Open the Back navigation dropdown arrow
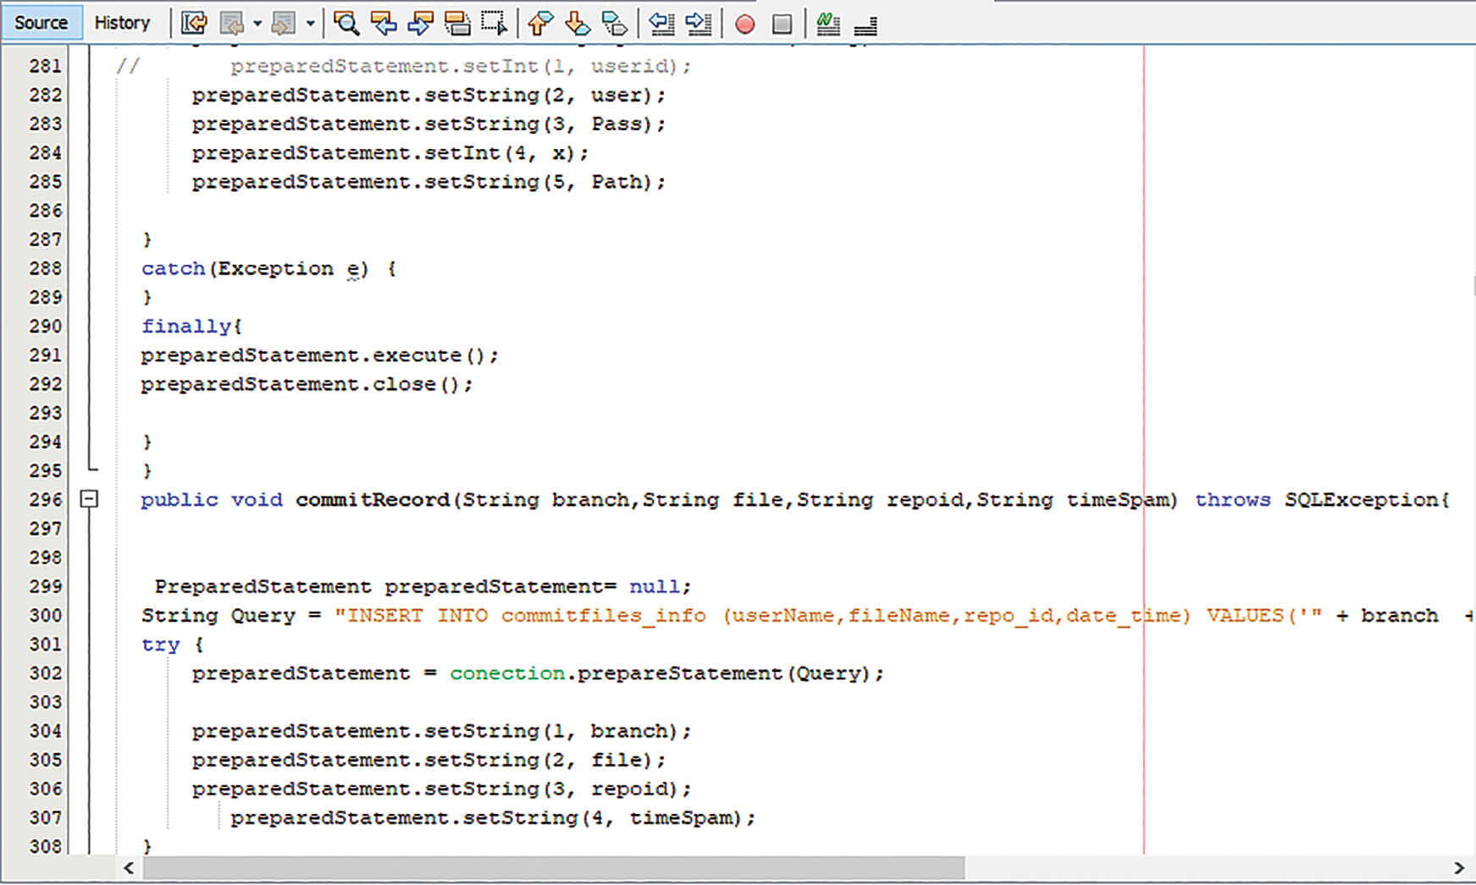Viewport: 1476px width, 885px height. [x=257, y=24]
